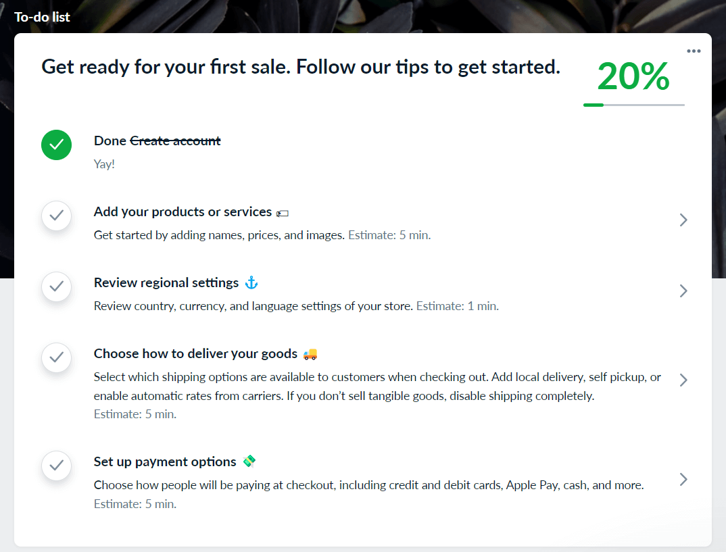Expand the regional settings chevron arrow
Screen dimensions: 726x552
[683, 291]
